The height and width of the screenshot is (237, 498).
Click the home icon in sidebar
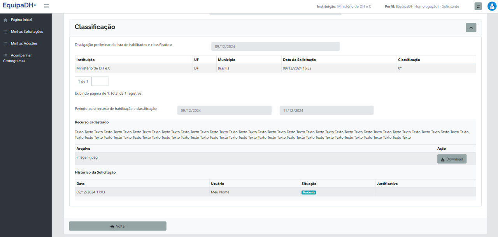point(5,20)
